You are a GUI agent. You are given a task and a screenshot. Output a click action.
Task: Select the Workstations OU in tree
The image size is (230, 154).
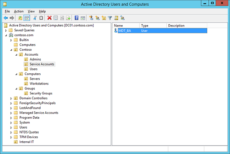coord(39,84)
